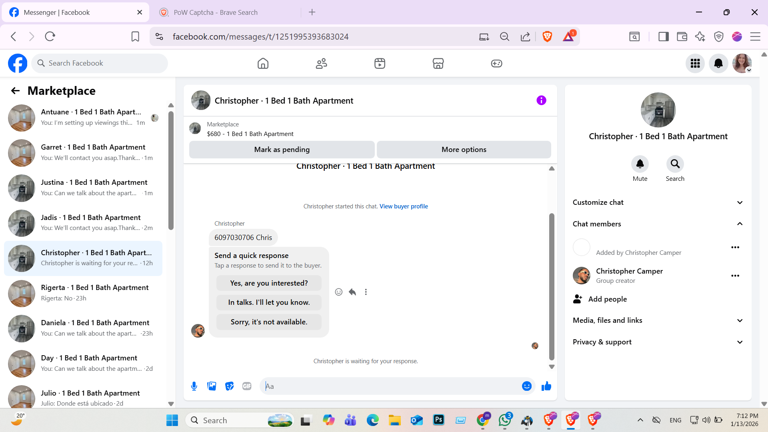Toggle the Brave Shields icon
This screenshot has width=768, height=432.
[547, 36]
